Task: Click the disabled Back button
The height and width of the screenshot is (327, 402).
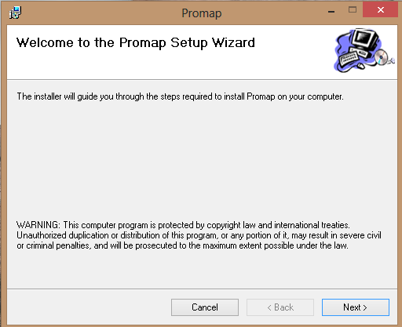Action: [280, 307]
